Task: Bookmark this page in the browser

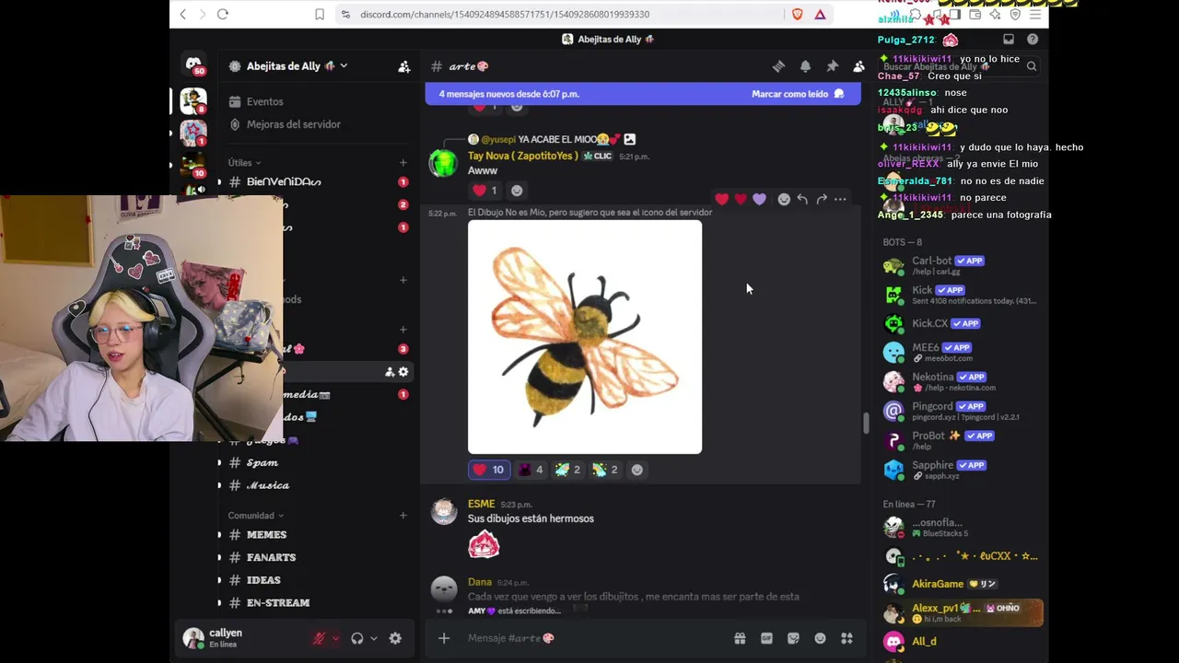Action: tap(320, 14)
